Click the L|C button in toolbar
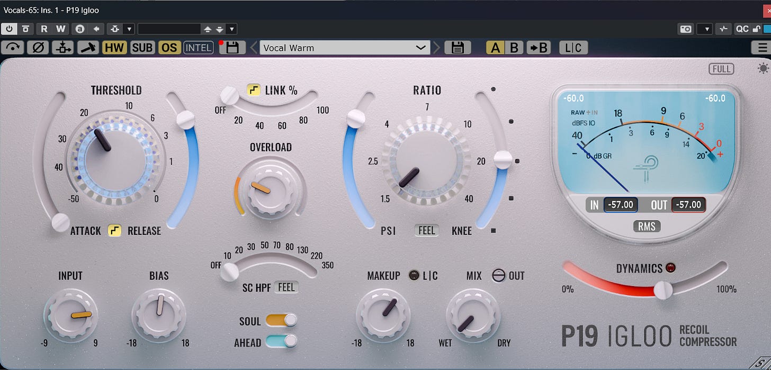The width and height of the screenshot is (771, 370). click(x=573, y=48)
